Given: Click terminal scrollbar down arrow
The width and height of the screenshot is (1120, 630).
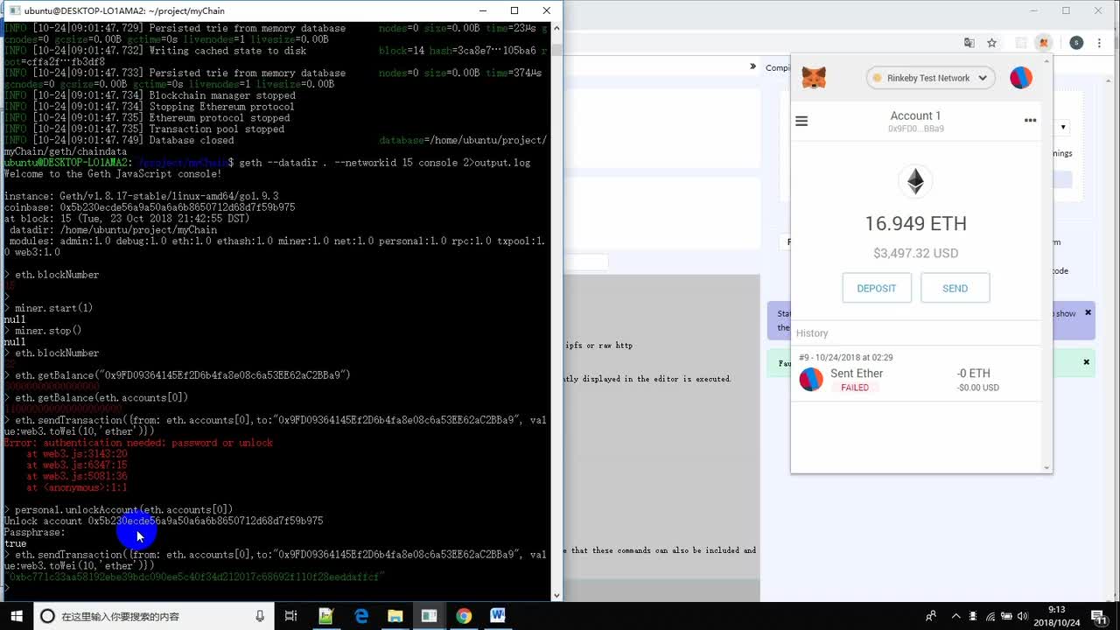Looking at the screenshot, I should (556, 595).
